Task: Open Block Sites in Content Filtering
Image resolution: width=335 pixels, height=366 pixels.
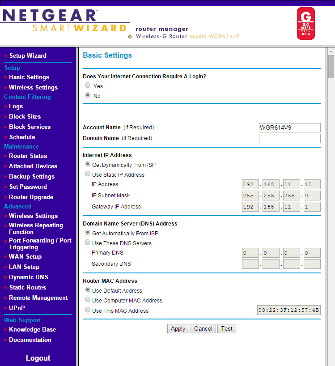Action: click(x=25, y=116)
